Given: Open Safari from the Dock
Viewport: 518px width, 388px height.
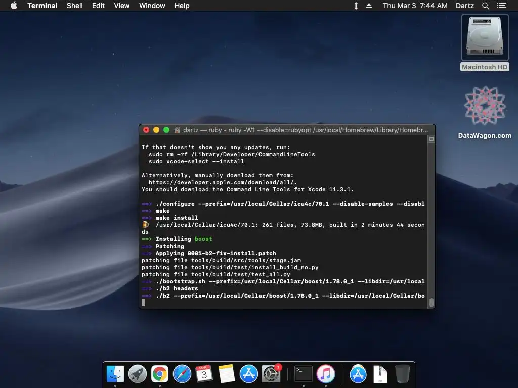Looking at the screenshot, I should pyautogui.click(x=182, y=374).
